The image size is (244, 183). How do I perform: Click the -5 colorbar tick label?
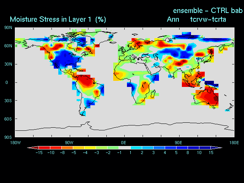click(74, 152)
